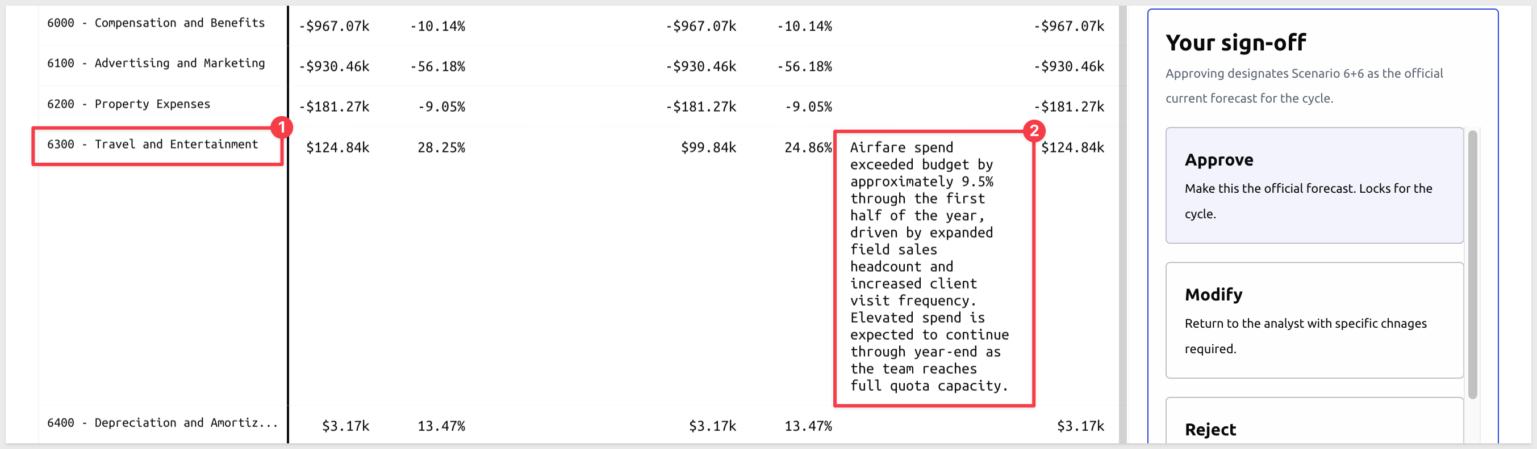Click the sign-off panel vertical scrollbar

(1472, 264)
